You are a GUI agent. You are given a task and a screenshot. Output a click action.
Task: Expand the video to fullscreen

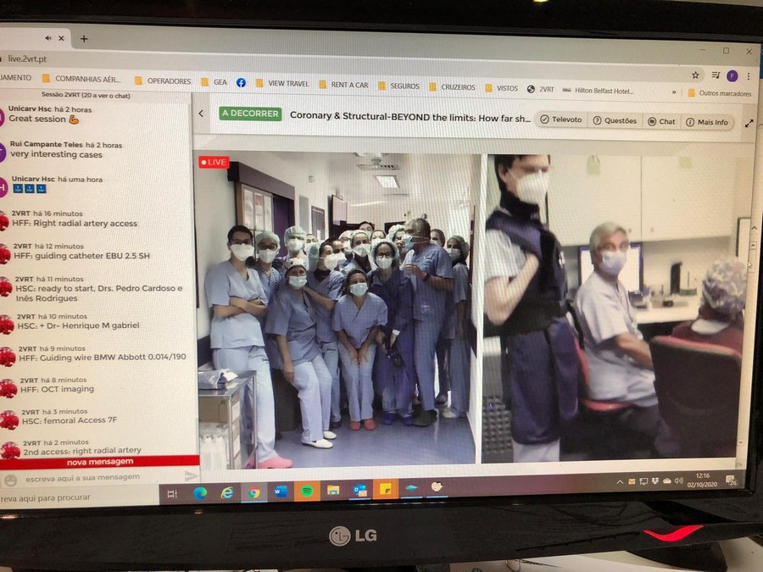tap(749, 124)
